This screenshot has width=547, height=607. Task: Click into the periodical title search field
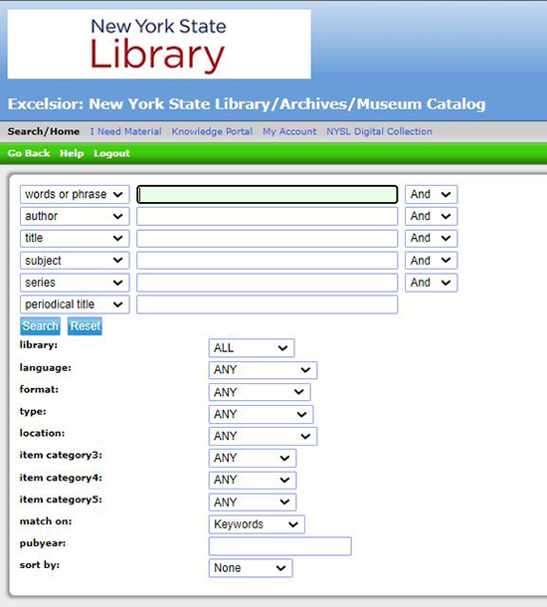(268, 304)
